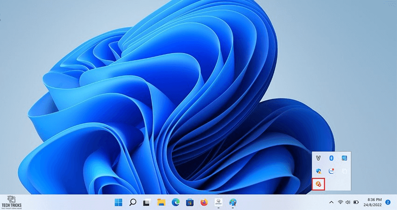Click the Meet Now icon with red dot

pos(332,171)
